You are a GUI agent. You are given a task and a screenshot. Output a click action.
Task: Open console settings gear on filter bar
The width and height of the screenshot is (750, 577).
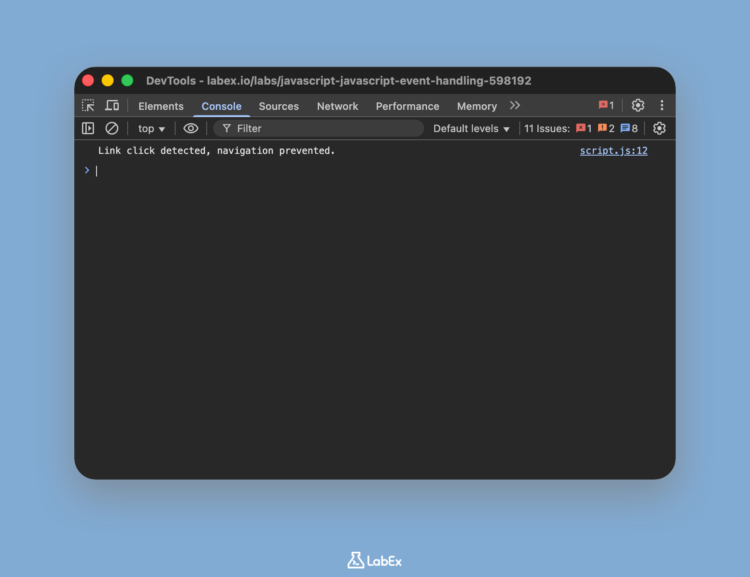(x=659, y=128)
